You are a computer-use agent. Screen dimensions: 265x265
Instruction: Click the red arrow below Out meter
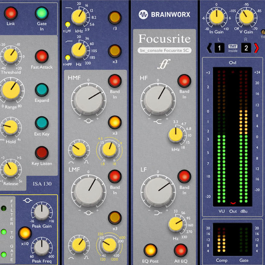(x=233, y=203)
